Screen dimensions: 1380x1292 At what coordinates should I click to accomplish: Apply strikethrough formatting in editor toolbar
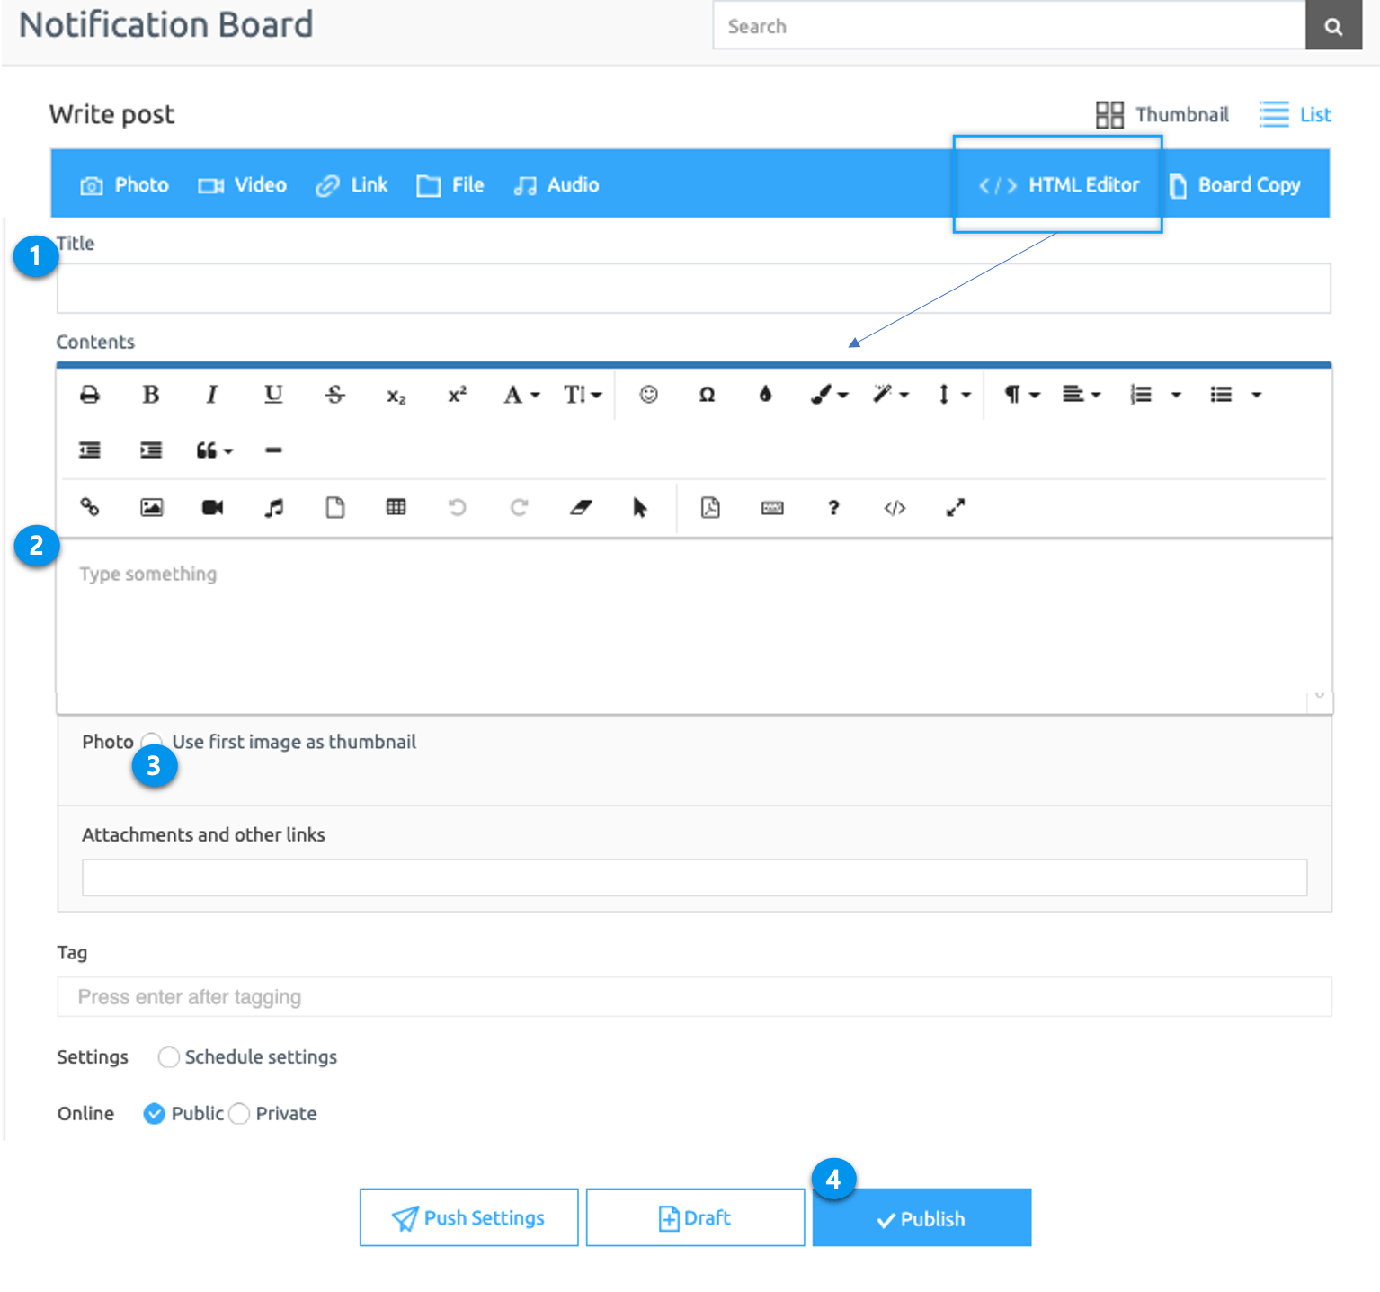point(334,395)
